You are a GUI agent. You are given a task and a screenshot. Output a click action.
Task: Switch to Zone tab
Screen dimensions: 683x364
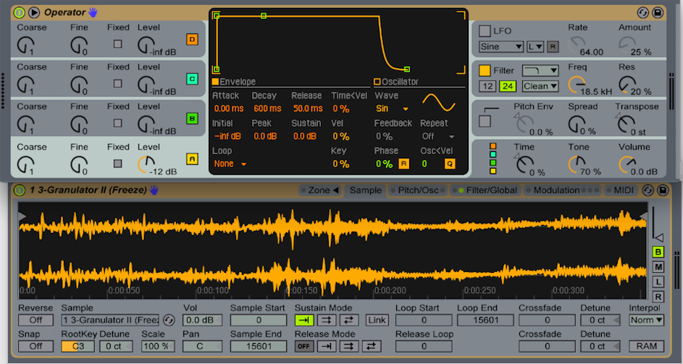(319, 190)
